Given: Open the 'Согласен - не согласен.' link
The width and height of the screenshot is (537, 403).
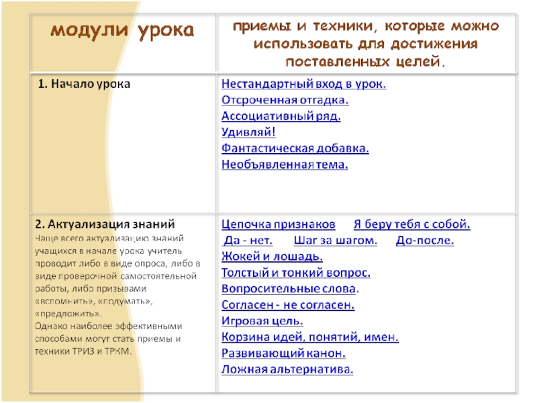Looking at the screenshot, I should click(x=288, y=305).
